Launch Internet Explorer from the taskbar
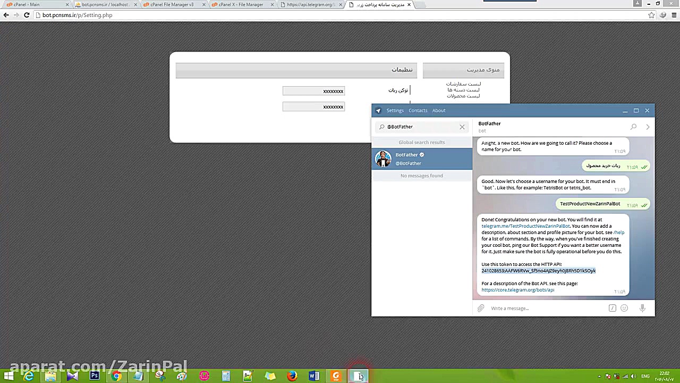The image size is (680, 383). 29,376
